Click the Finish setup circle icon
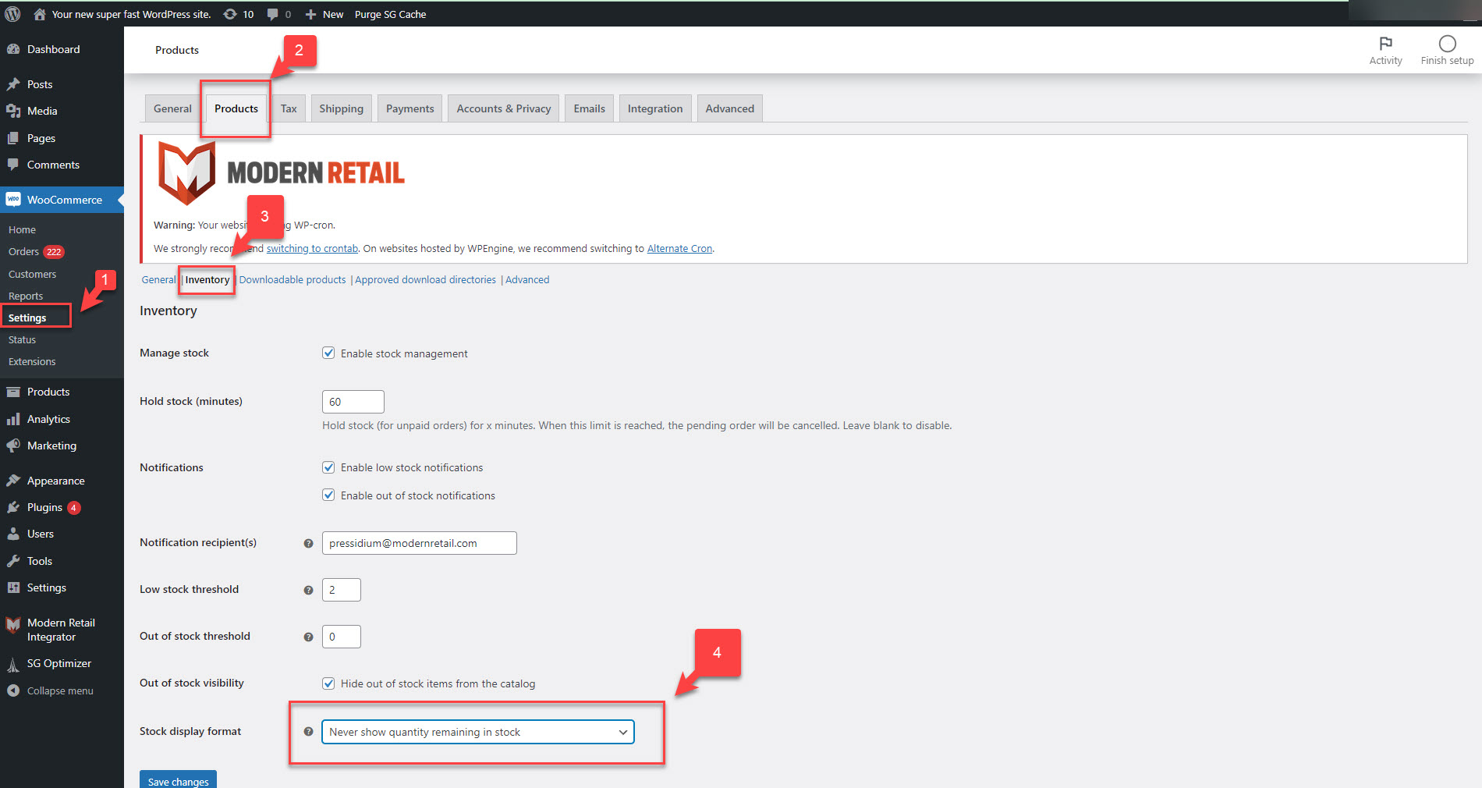Image resolution: width=1482 pixels, height=788 pixels. 1447,43
